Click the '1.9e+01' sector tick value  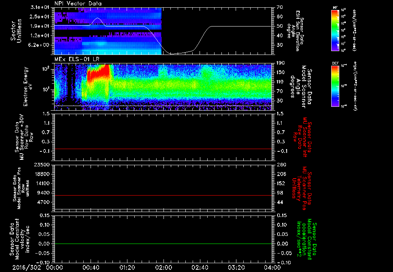pos(40,26)
